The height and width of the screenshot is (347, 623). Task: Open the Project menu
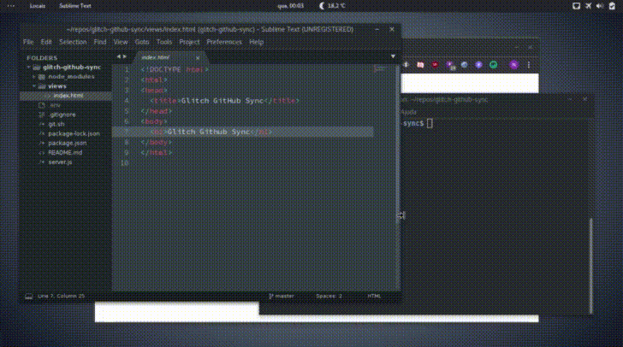[189, 42]
